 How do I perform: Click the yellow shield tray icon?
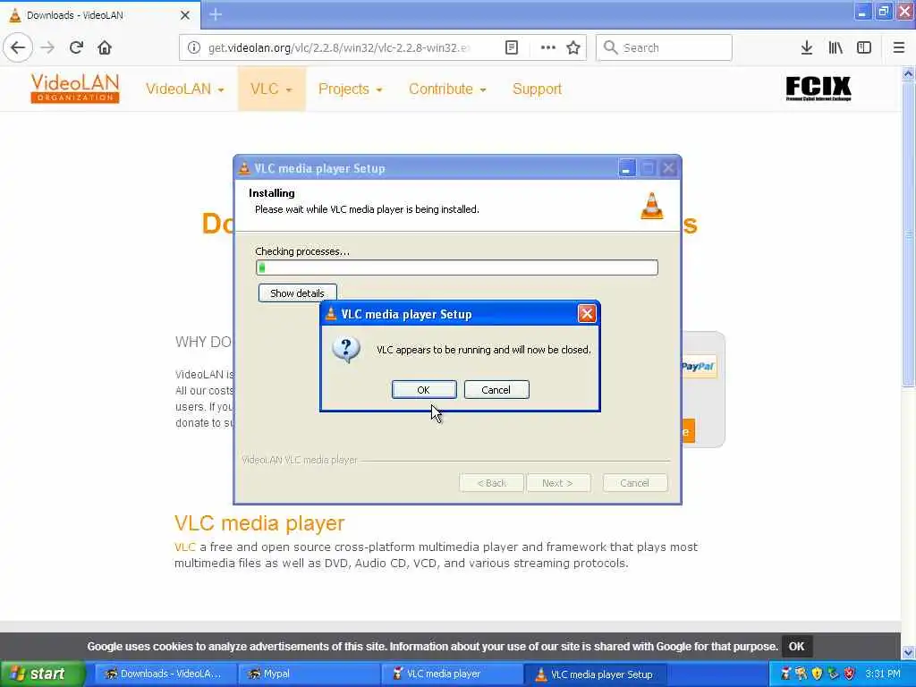817,674
